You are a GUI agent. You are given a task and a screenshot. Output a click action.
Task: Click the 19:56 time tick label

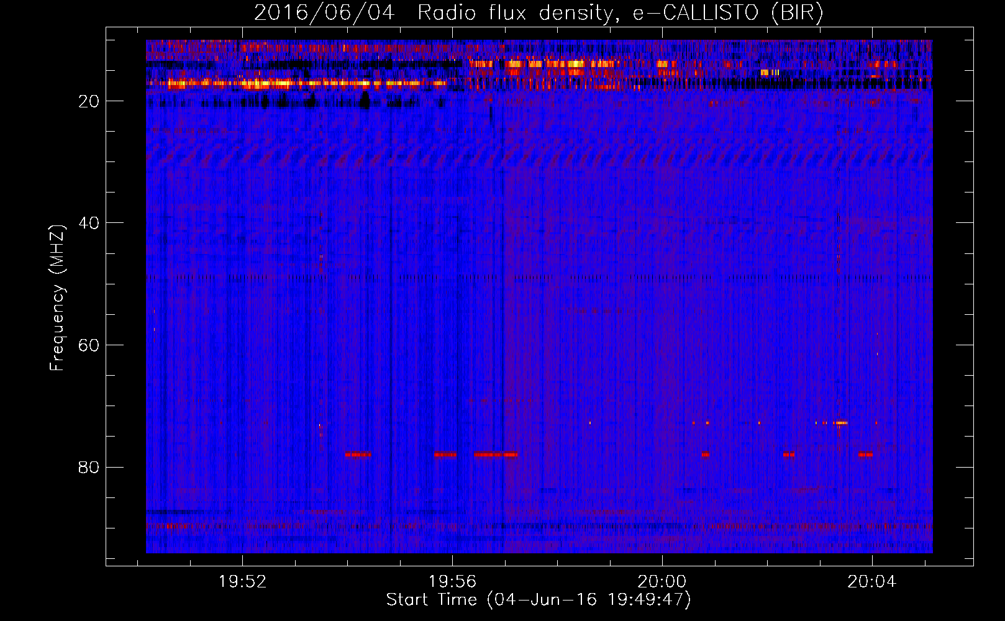tap(452, 582)
